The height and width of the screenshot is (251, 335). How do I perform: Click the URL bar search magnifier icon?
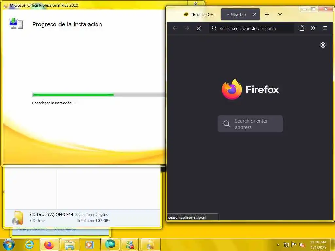[214, 28]
